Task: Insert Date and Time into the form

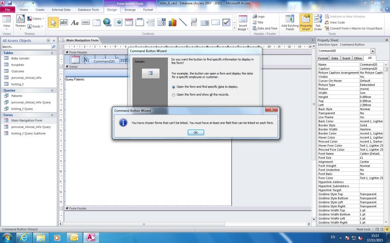Action: pyautogui.click(x=265, y=28)
